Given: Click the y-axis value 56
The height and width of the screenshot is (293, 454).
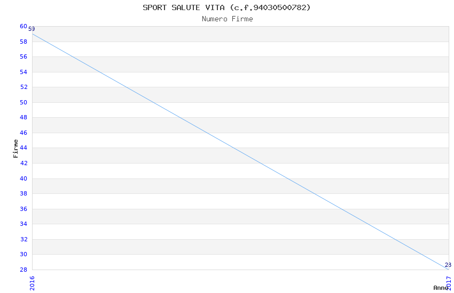Looking at the screenshot, I should point(24,57).
